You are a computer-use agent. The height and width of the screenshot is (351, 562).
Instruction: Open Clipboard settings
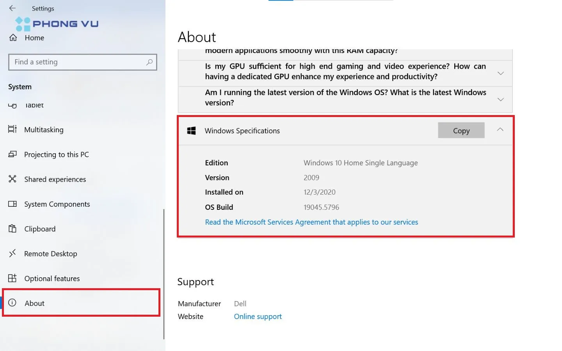(39, 229)
